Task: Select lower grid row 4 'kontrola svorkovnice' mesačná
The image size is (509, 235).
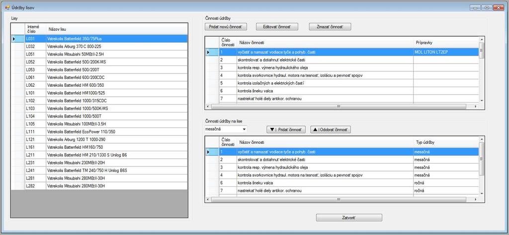Action: pyautogui.click(x=342, y=175)
